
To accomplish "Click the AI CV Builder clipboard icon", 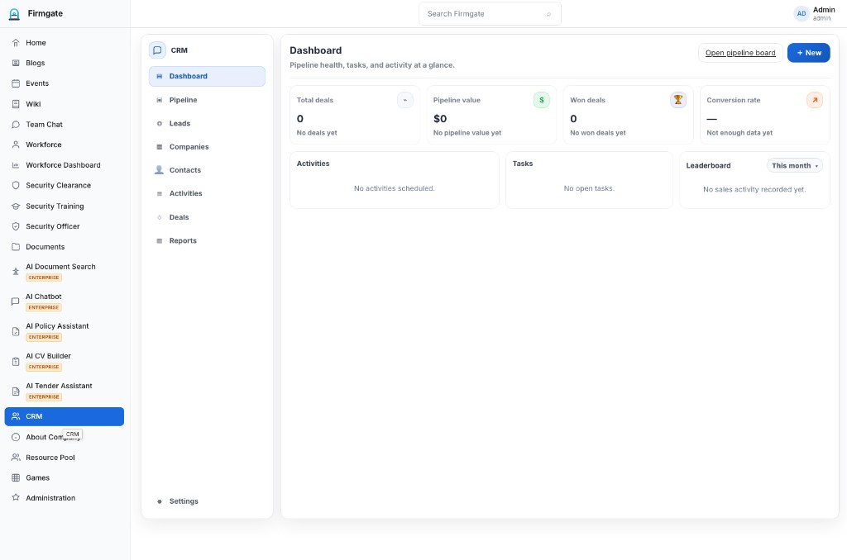I will coord(16,362).
